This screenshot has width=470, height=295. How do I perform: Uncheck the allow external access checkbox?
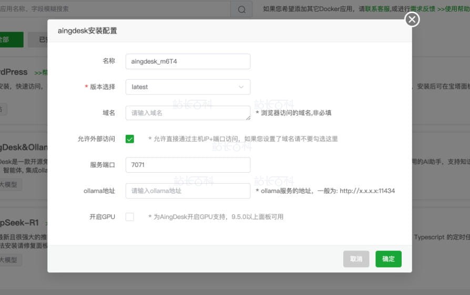click(x=130, y=139)
